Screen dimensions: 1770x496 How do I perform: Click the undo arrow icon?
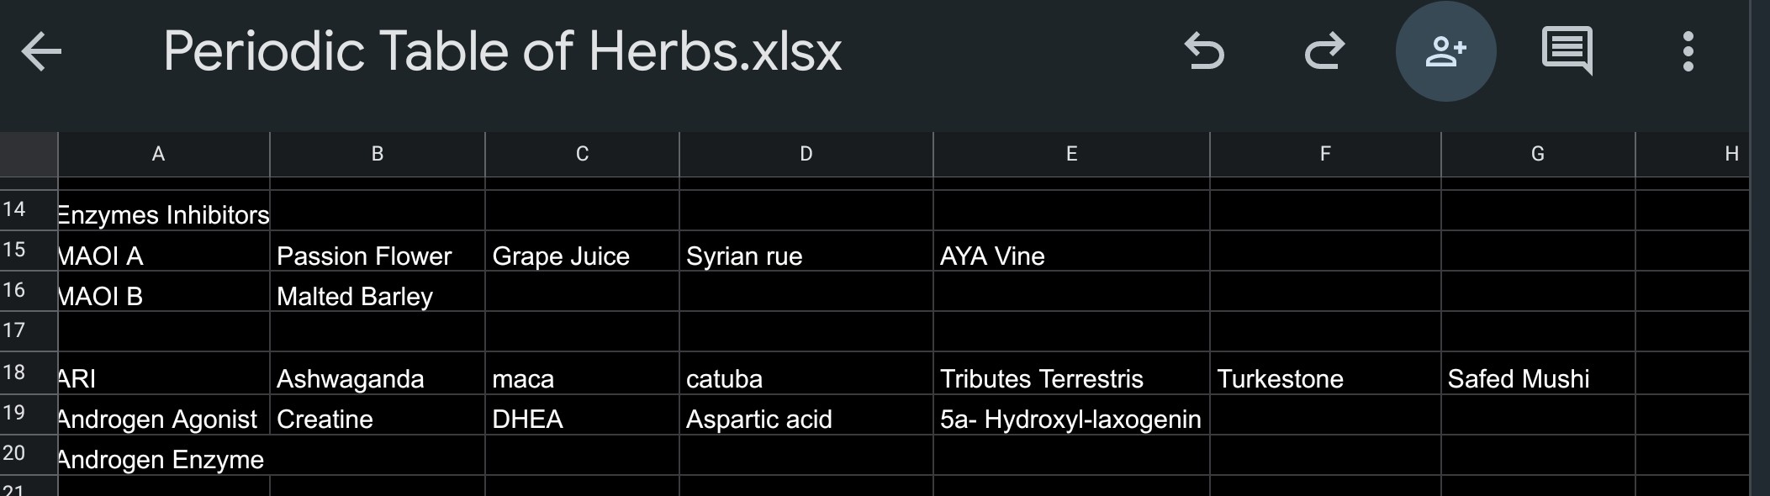pos(1203,51)
